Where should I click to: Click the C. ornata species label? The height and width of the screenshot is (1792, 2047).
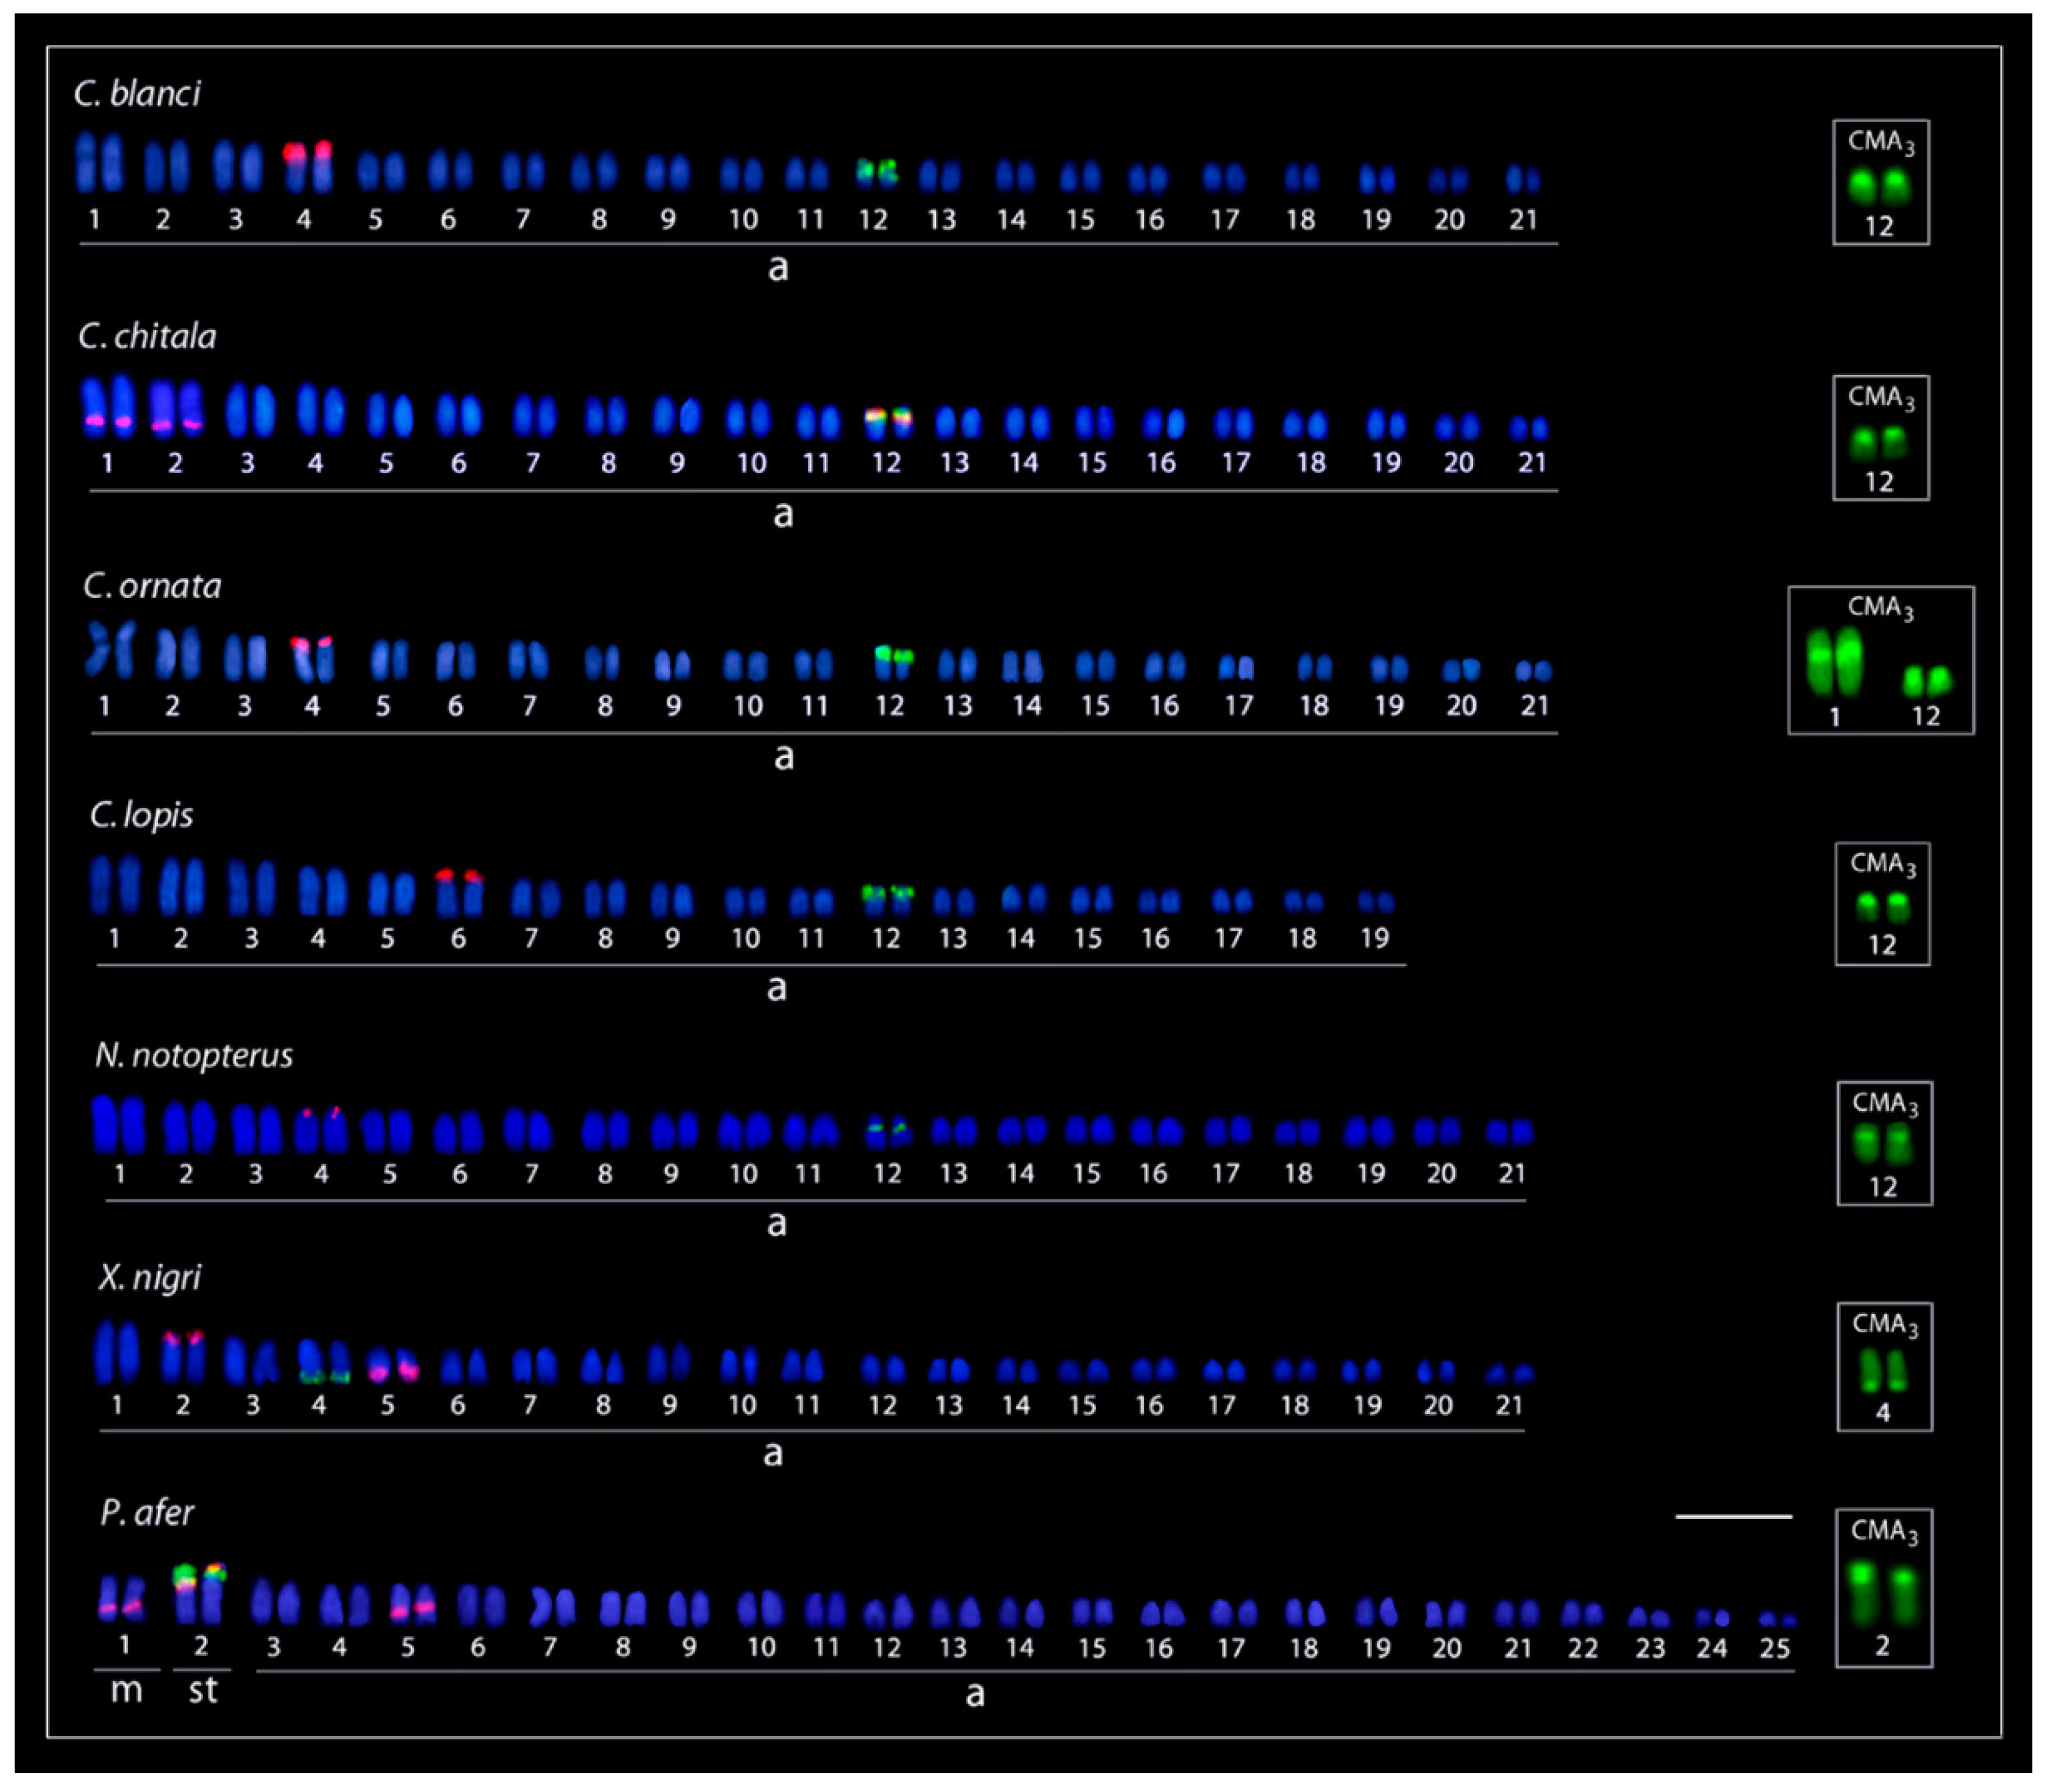click(x=152, y=585)
